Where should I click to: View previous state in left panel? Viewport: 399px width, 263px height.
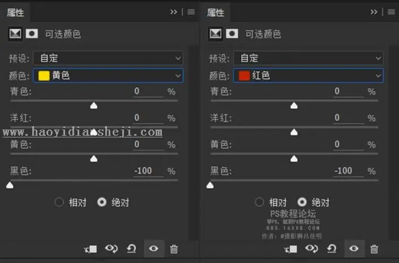click(111, 248)
